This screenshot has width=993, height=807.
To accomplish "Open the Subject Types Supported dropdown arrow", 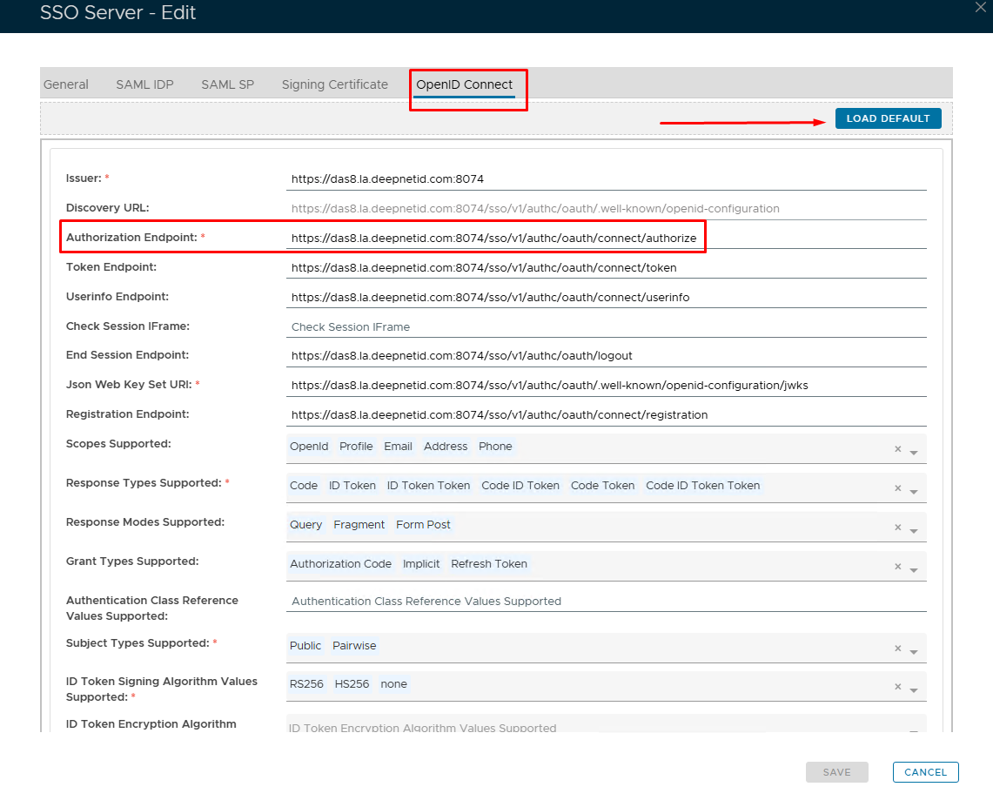I will [x=914, y=652].
